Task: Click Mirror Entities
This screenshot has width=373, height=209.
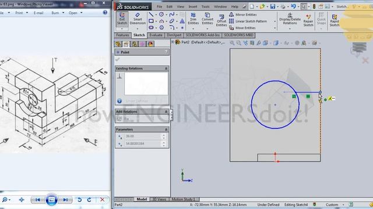Action: tap(243, 15)
